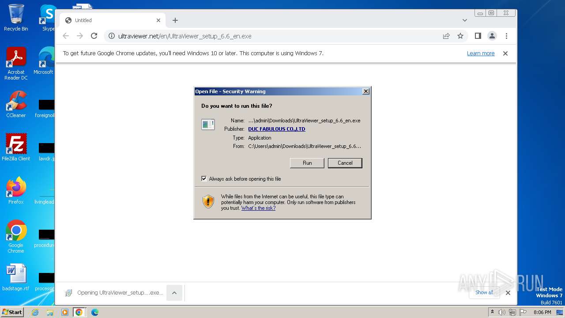Select the Untitled tab

(x=113, y=20)
